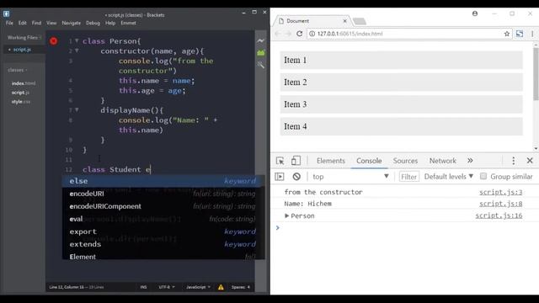Collapse the displayName fold arrow on line 7

click(77, 110)
